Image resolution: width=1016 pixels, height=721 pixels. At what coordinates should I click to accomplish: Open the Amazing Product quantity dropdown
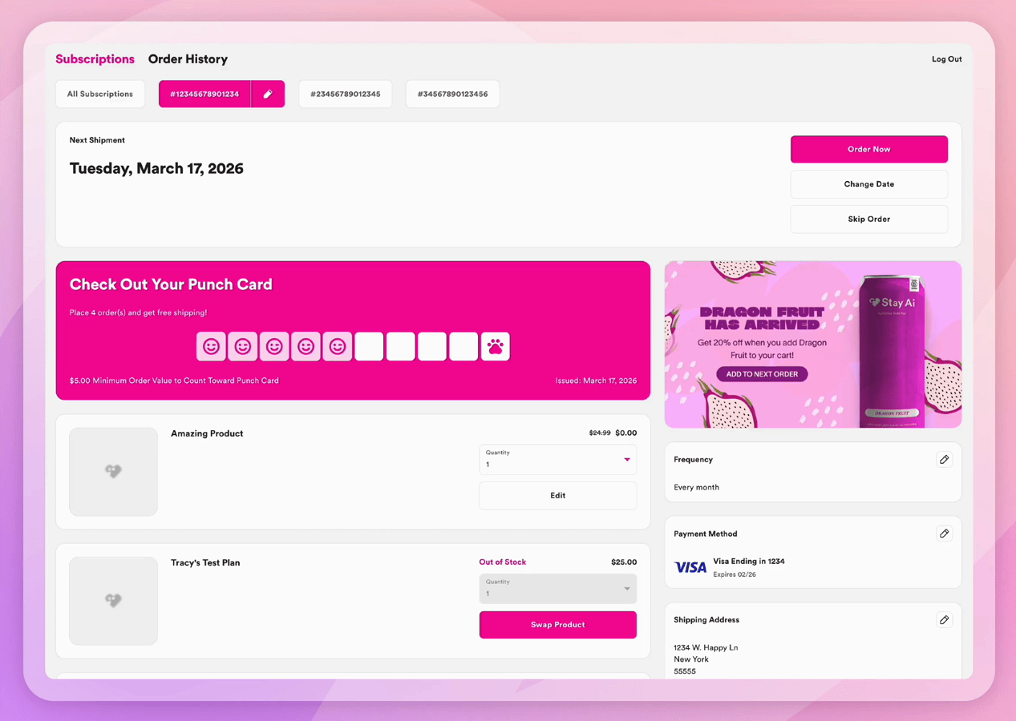tap(557, 459)
